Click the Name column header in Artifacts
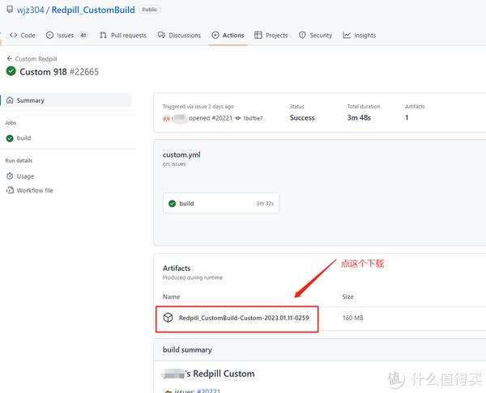Viewport: 486px width, 393px height. (x=171, y=297)
